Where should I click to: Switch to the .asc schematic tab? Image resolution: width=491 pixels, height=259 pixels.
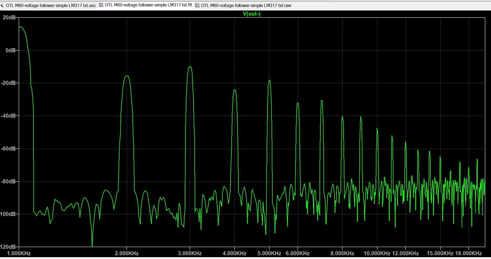(x=49, y=5)
